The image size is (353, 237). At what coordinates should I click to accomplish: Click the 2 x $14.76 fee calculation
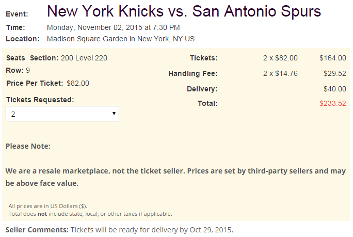[280, 74]
